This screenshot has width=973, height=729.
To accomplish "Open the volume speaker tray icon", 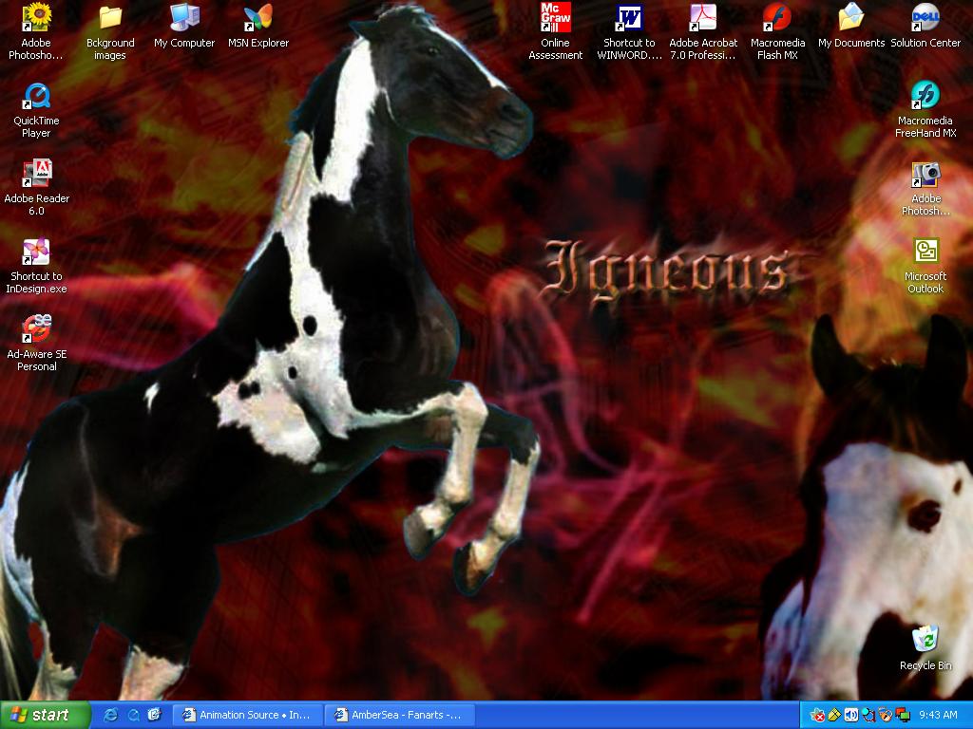I will pyautogui.click(x=851, y=716).
